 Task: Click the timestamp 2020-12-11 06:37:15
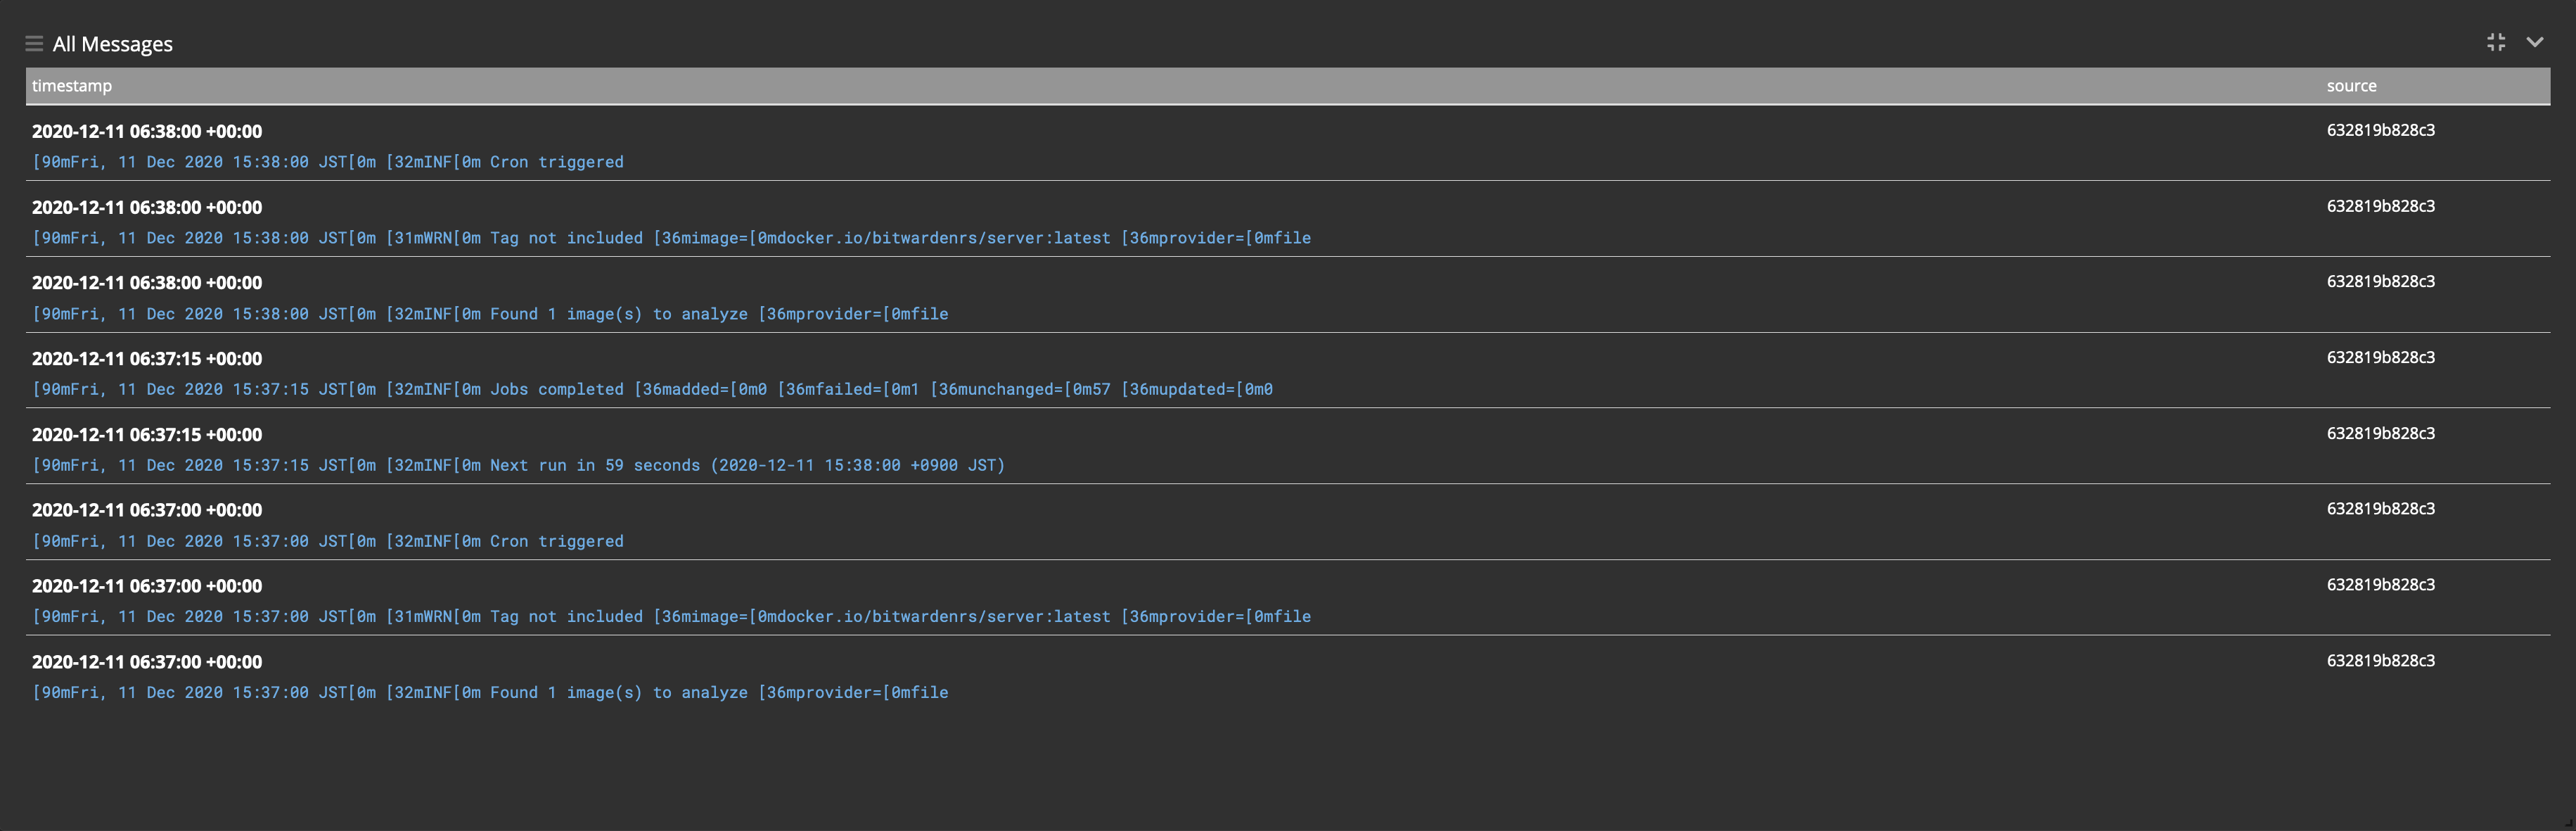146,358
